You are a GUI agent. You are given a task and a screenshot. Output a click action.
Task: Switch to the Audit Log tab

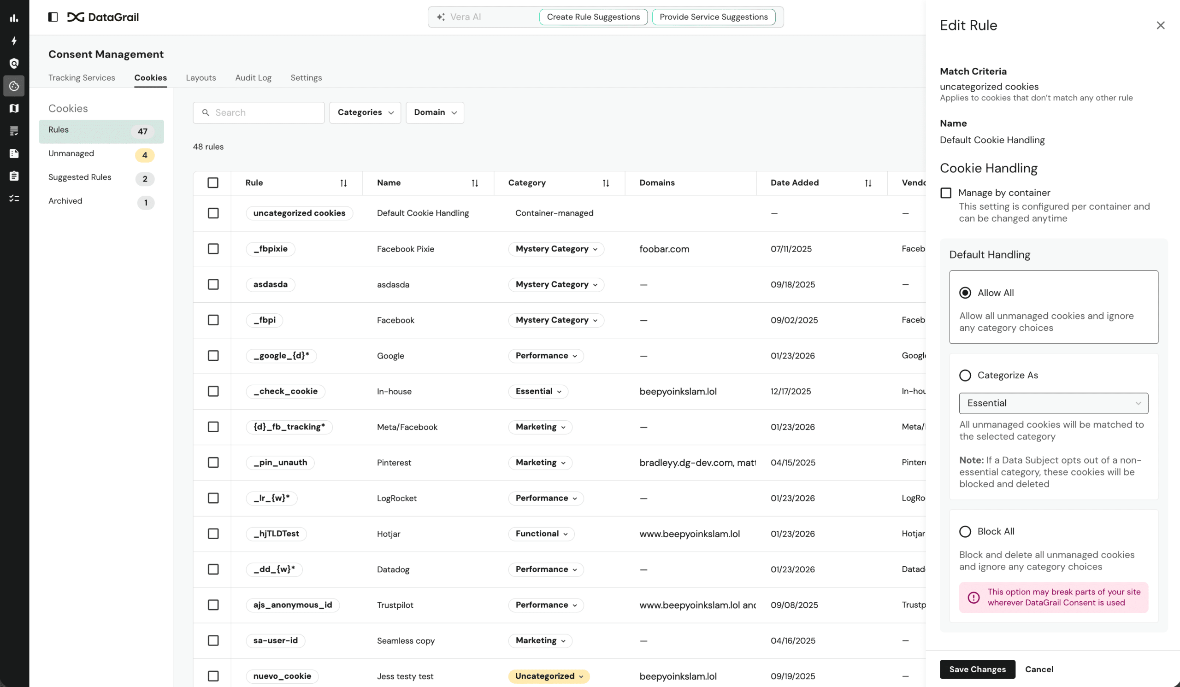click(x=253, y=78)
